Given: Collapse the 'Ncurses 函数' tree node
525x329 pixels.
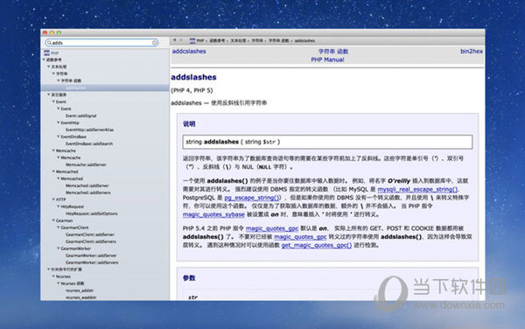Looking at the screenshot, I should pyautogui.click(x=59, y=283).
